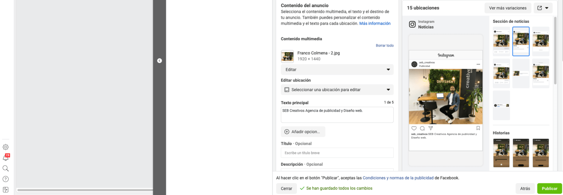Click the 'Ver más variaciones' button
563x195 pixels.
pos(508,8)
